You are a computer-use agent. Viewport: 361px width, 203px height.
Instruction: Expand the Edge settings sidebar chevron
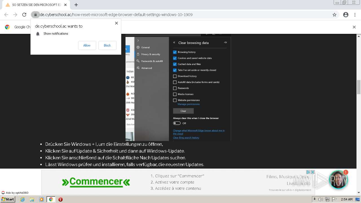pyautogui.click(x=138, y=41)
